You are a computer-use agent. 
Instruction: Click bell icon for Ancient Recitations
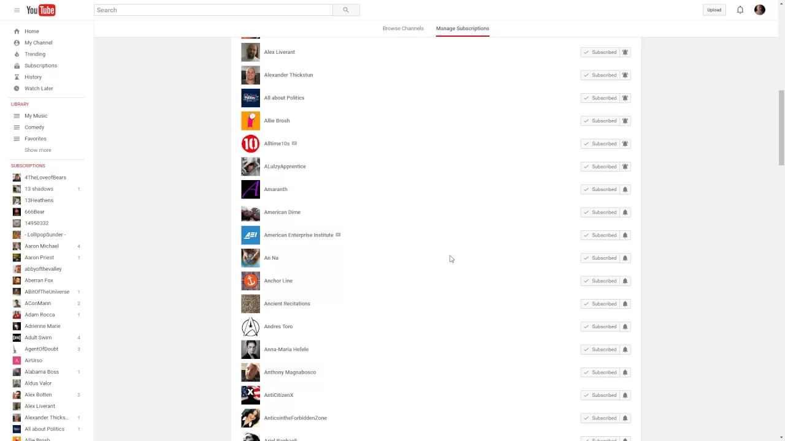[625, 304]
